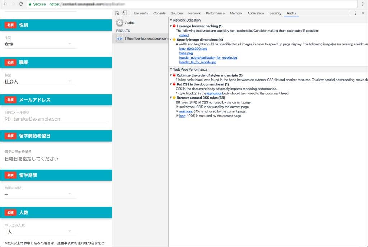Expand the (unknown) 98% unused entry

178,107
